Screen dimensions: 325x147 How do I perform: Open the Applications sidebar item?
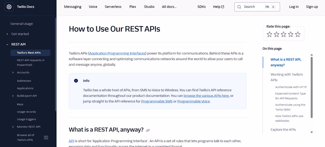pos(25,88)
